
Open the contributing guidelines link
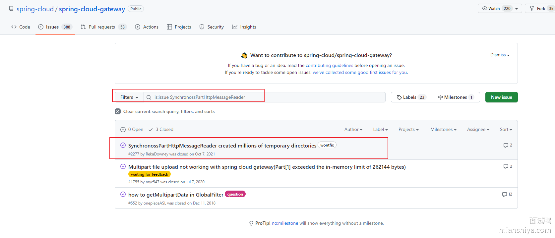click(x=329, y=66)
